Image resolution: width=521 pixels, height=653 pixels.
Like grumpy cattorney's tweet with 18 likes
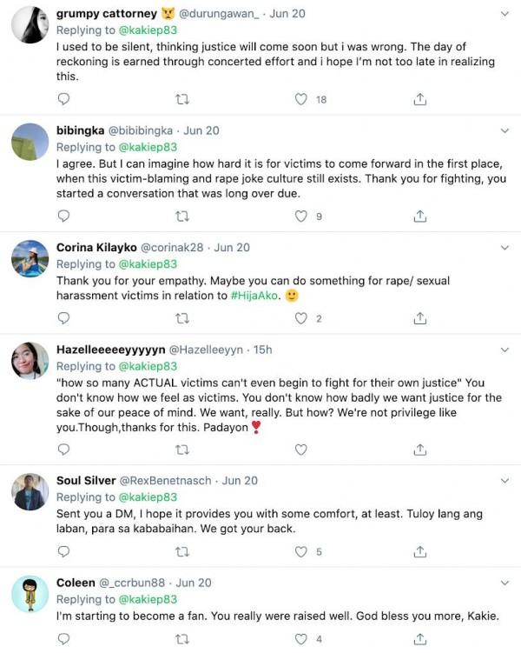pyautogui.click(x=301, y=99)
